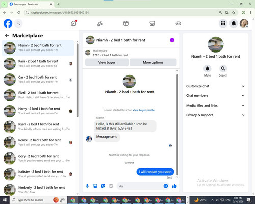Click the site info icon left of URL
This screenshot has width=255, height=204.
click(x=27, y=12)
